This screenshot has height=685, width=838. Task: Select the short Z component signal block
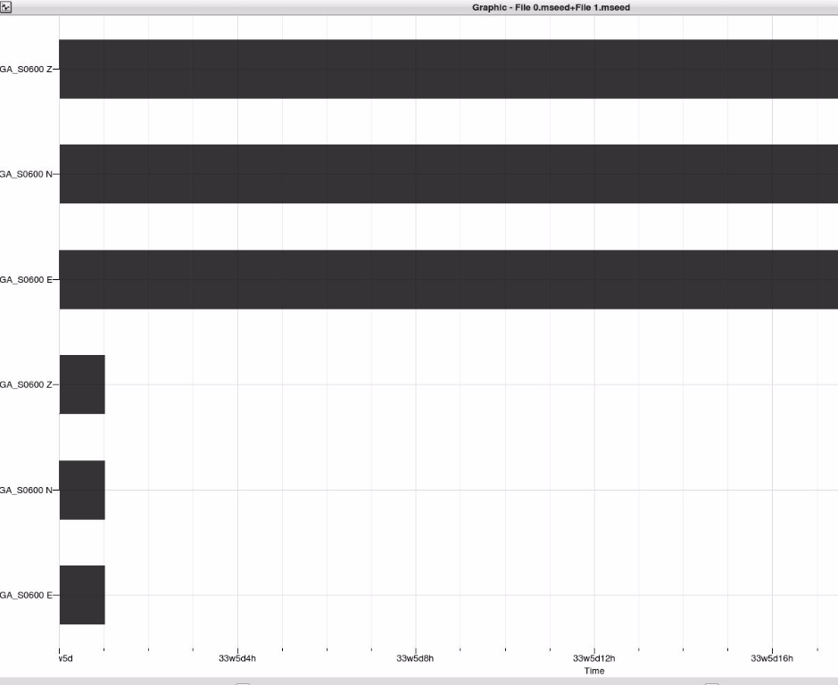pyautogui.click(x=82, y=384)
